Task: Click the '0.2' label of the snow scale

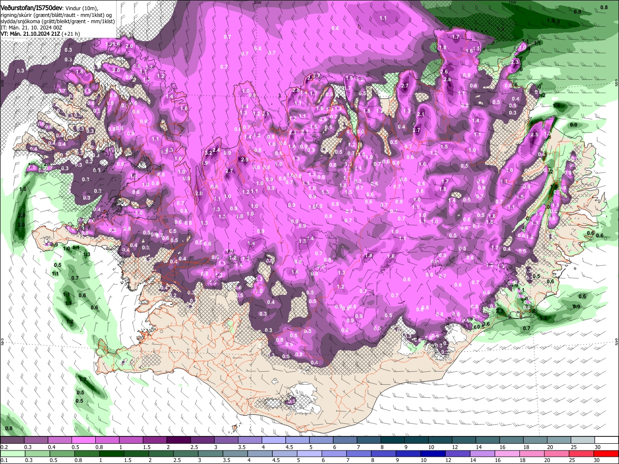Action: click(4, 447)
